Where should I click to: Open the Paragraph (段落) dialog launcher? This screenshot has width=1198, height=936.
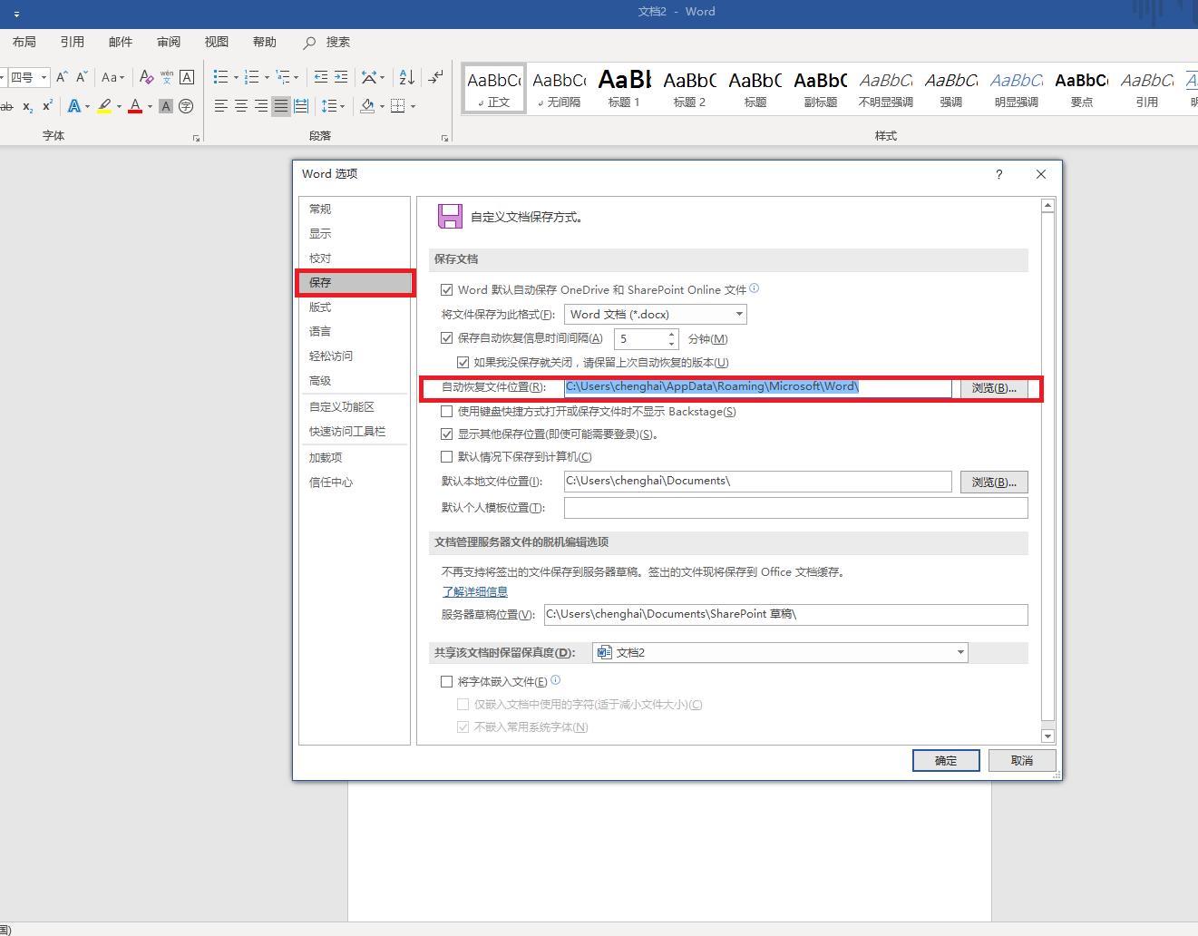pyautogui.click(x=444, y=138)
